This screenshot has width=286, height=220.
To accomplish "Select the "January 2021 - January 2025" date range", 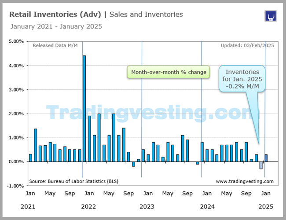I will [x=56, y=26].
